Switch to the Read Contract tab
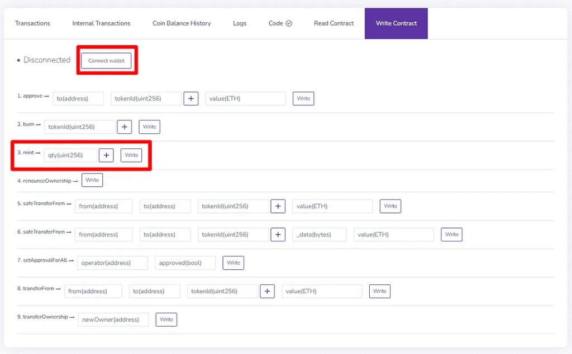The width and height of the screenshot is (572, 354). (333, 23)
